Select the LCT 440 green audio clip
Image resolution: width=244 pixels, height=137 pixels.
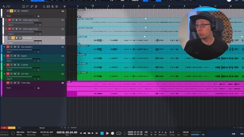161,76
